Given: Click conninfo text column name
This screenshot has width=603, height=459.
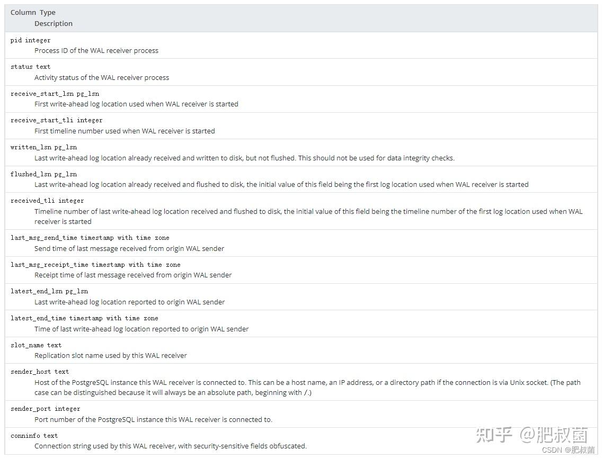Looking at the screenshot, I should pos(34,436).
